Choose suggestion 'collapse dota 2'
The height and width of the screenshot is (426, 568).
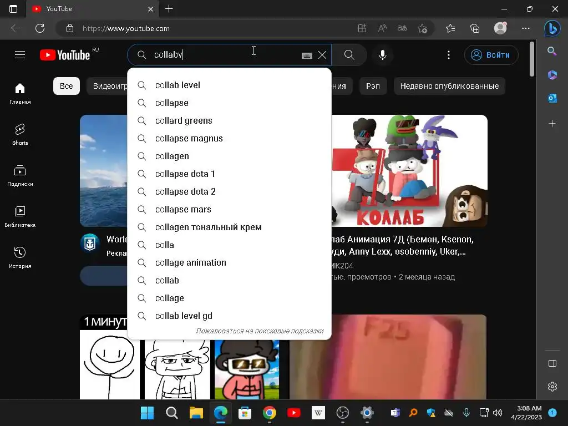click(x=229, y=191)
